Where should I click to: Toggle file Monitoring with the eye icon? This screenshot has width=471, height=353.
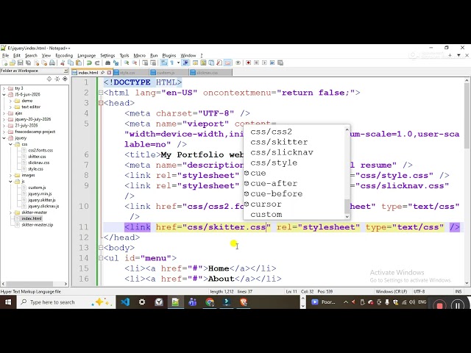tap(238, 63)
